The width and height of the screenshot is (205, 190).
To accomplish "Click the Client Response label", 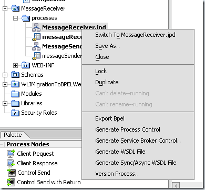I will click(37, 163).
